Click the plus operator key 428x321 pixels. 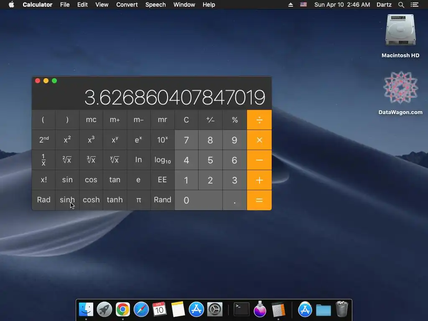tap(259, 180)
